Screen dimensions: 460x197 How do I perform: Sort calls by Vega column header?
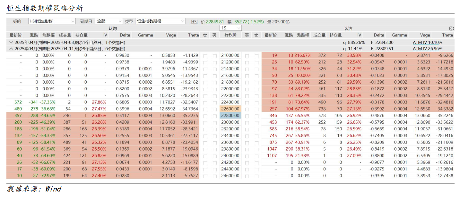click(x=171, y=35)
